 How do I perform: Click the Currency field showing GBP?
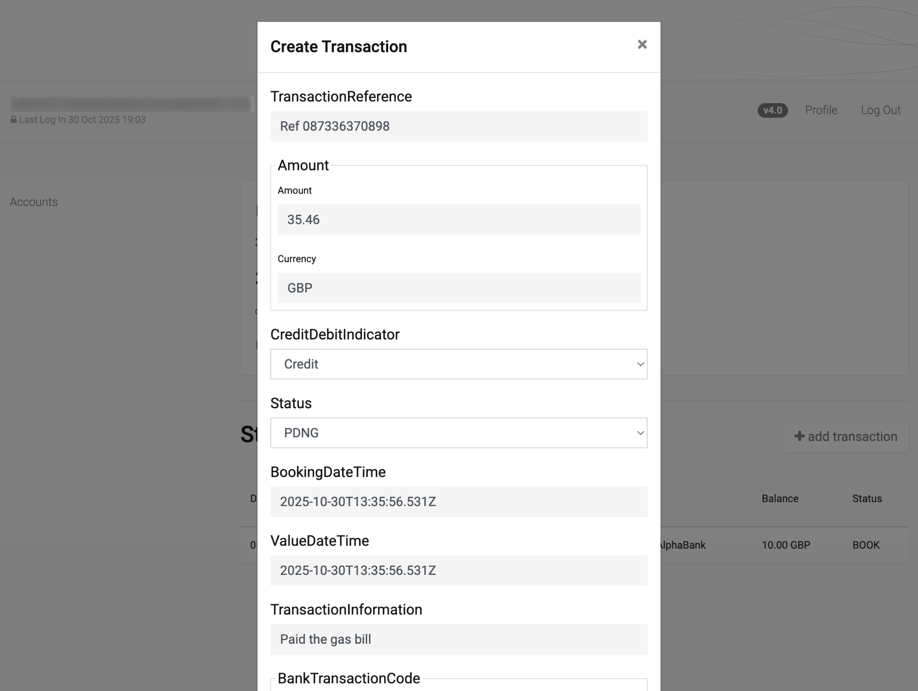pos(459,288)
